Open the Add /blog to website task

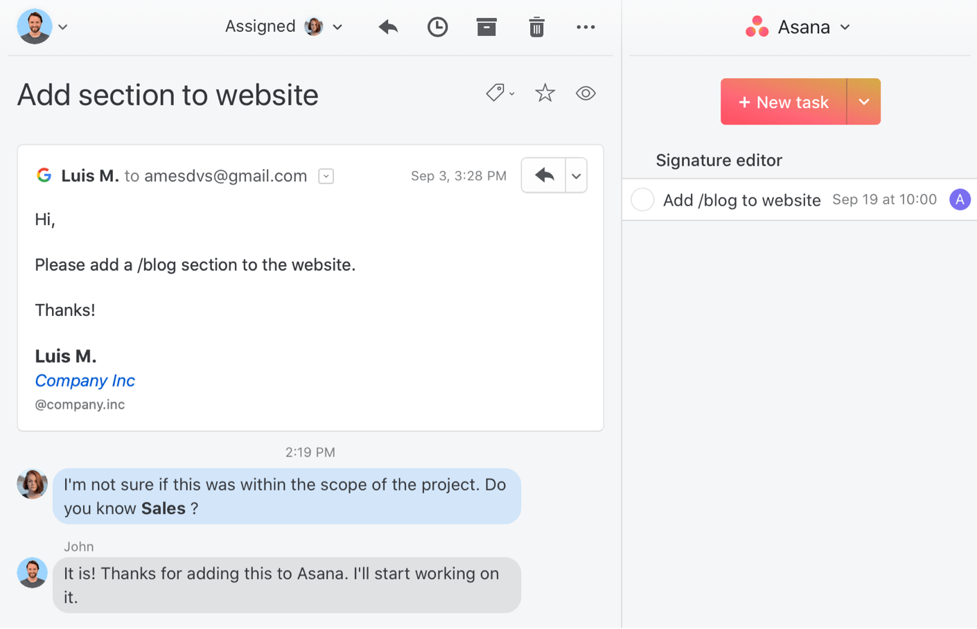coord(741,200)
